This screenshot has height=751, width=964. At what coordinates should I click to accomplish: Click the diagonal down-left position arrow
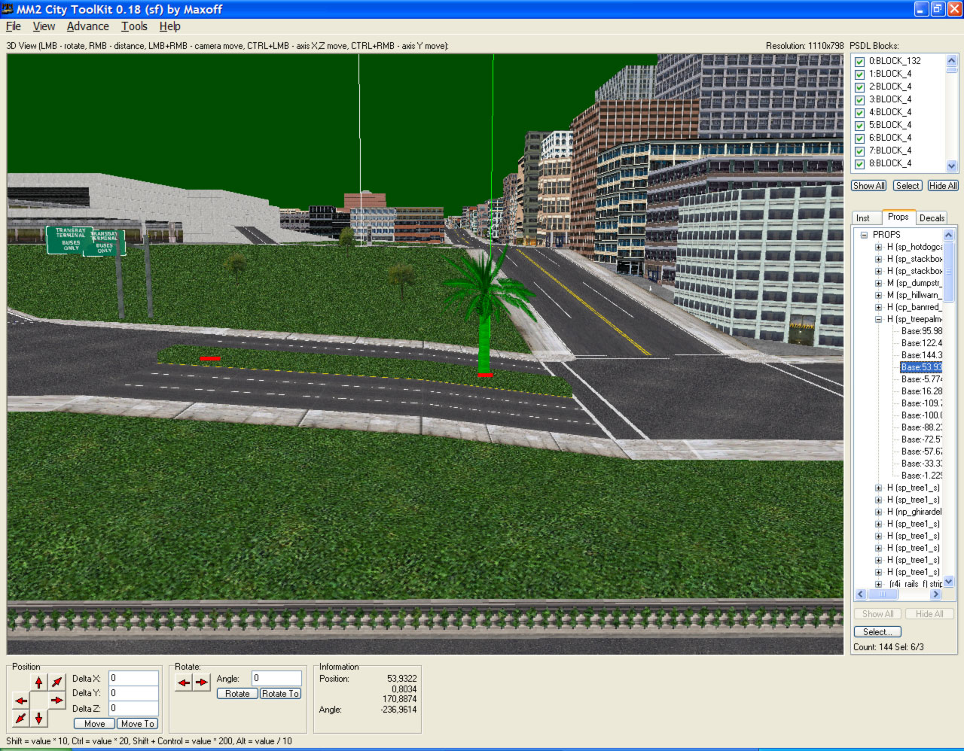tap(21, 719)
